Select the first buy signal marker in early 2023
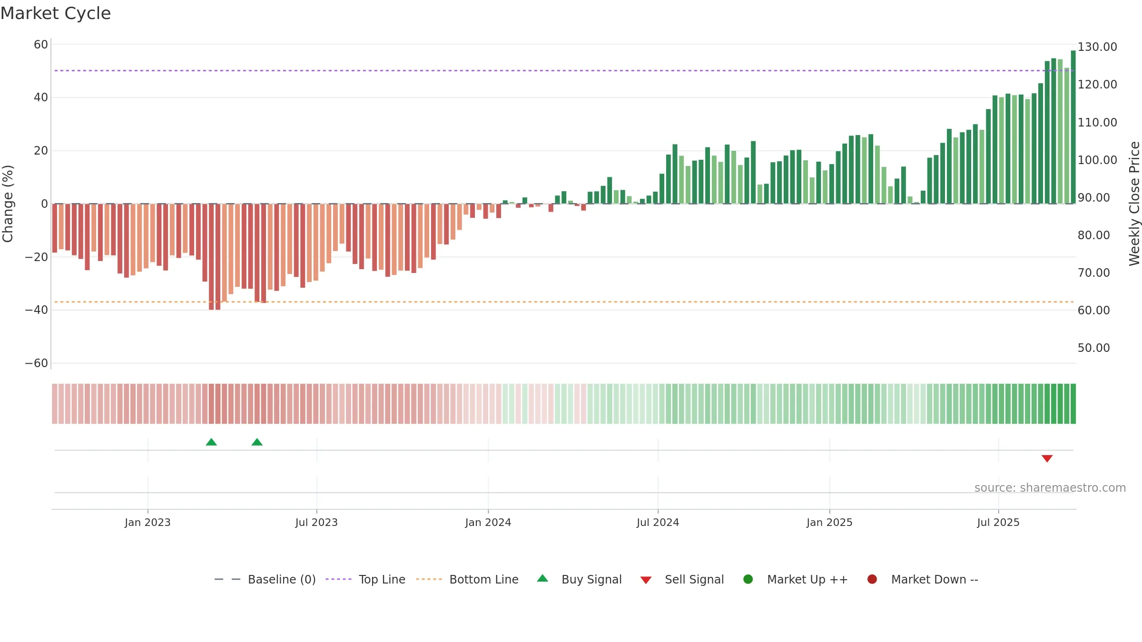Screen dimensions: 1142x642 (x=211, y=442)
